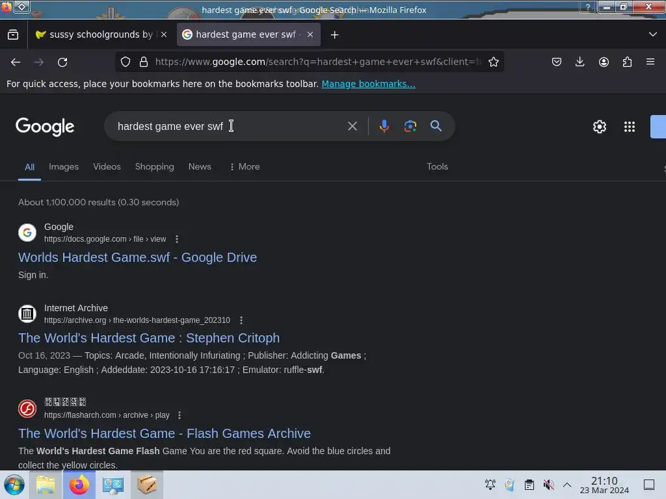Save page to Pocket
The width and height of the screenshot is (666, 499).
point(557,62)
